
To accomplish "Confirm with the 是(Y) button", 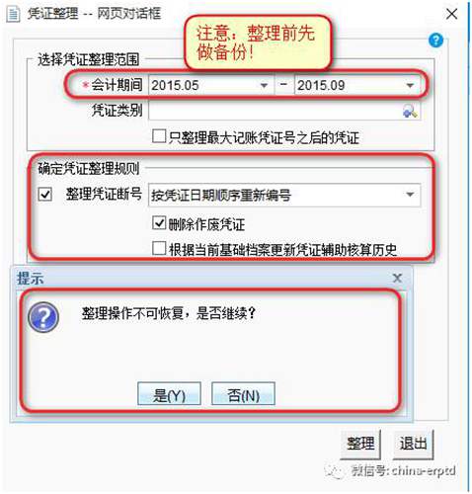I will coord(169,394).
